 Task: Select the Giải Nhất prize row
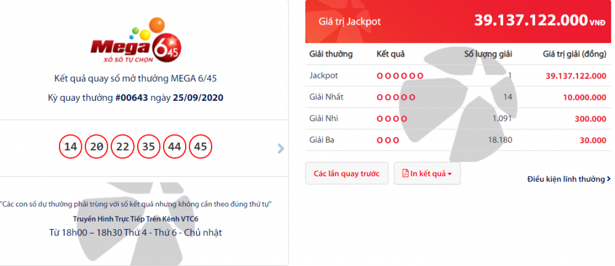pos(458,97)
